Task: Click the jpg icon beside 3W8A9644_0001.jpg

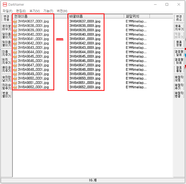Action: (15, 52)
